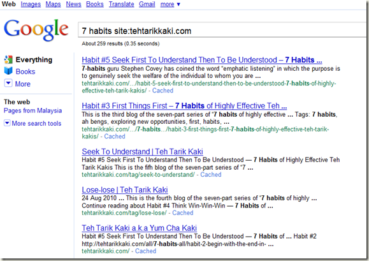Screen dimensions: 369x261
Task: Click the Google logo
Action: (x=36, y=30)
